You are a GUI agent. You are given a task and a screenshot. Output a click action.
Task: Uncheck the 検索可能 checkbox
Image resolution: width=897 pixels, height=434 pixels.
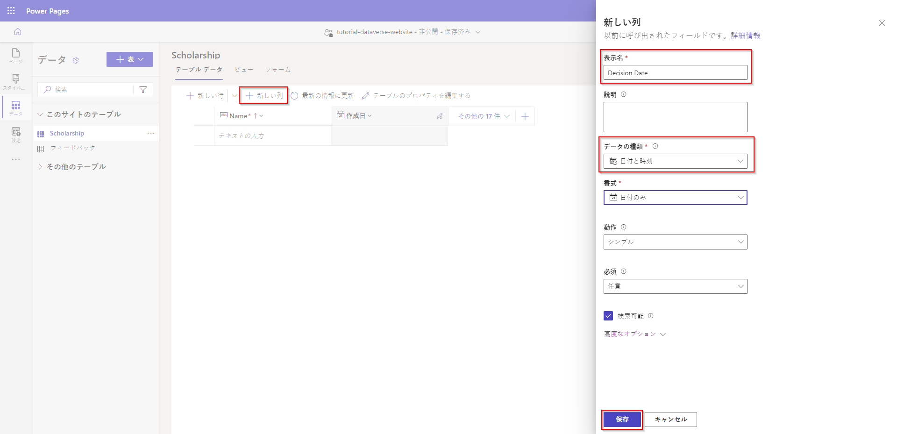click(608, 316)
